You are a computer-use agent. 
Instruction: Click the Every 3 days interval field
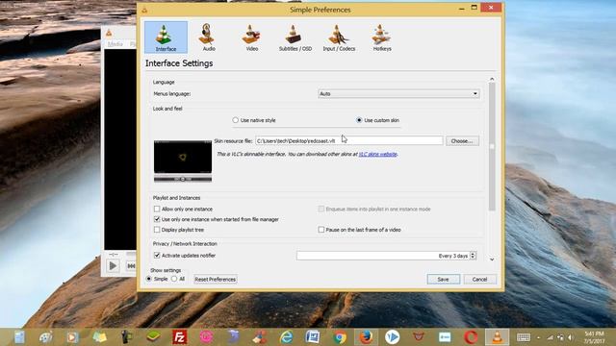tap(383, 256)
